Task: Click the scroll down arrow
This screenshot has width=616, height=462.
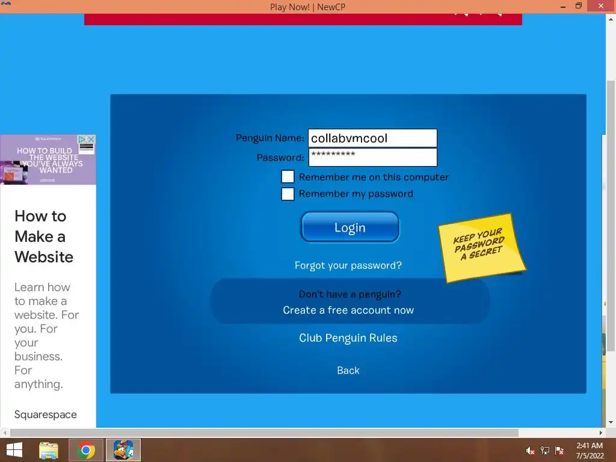Action: click(611, 423)
